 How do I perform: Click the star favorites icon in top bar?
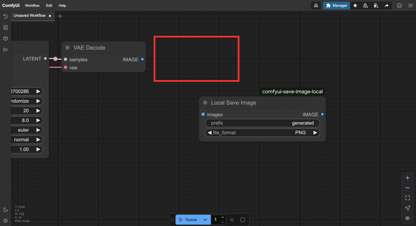(x=355, y=6)
